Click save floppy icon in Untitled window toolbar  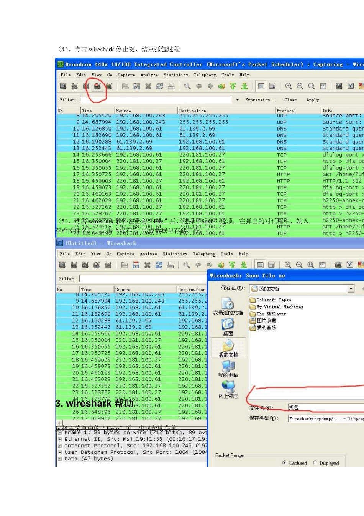[136, 265]
